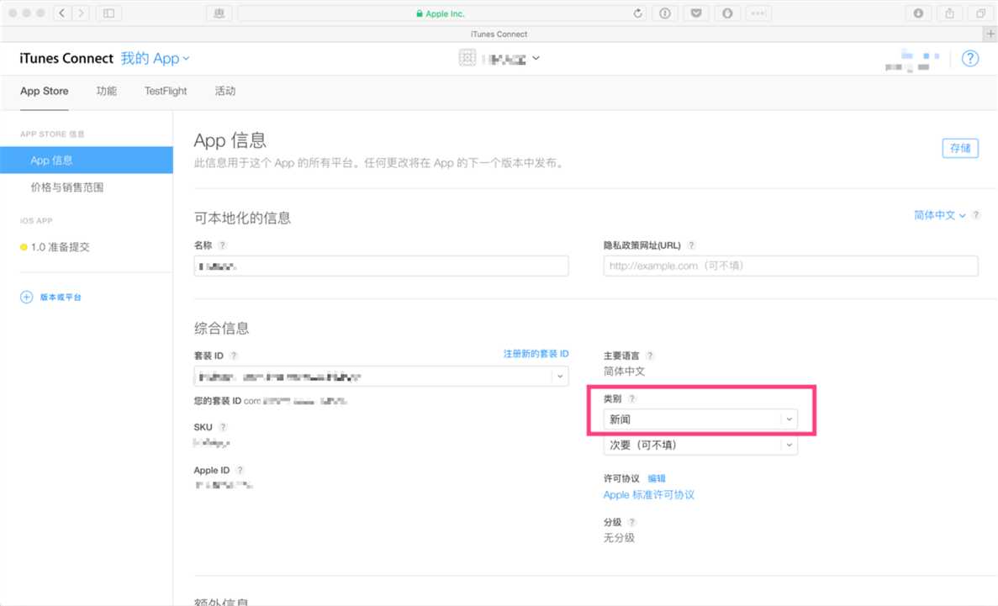Image resolution: width=998 pixels, height=606 pixels.
Task: Click the app icon placeholder in header
Action: (467, 58)
